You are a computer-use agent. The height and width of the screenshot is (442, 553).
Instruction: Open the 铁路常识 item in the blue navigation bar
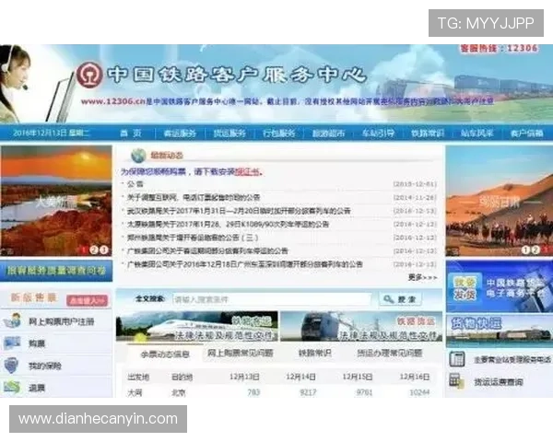[x=428, y=134]
